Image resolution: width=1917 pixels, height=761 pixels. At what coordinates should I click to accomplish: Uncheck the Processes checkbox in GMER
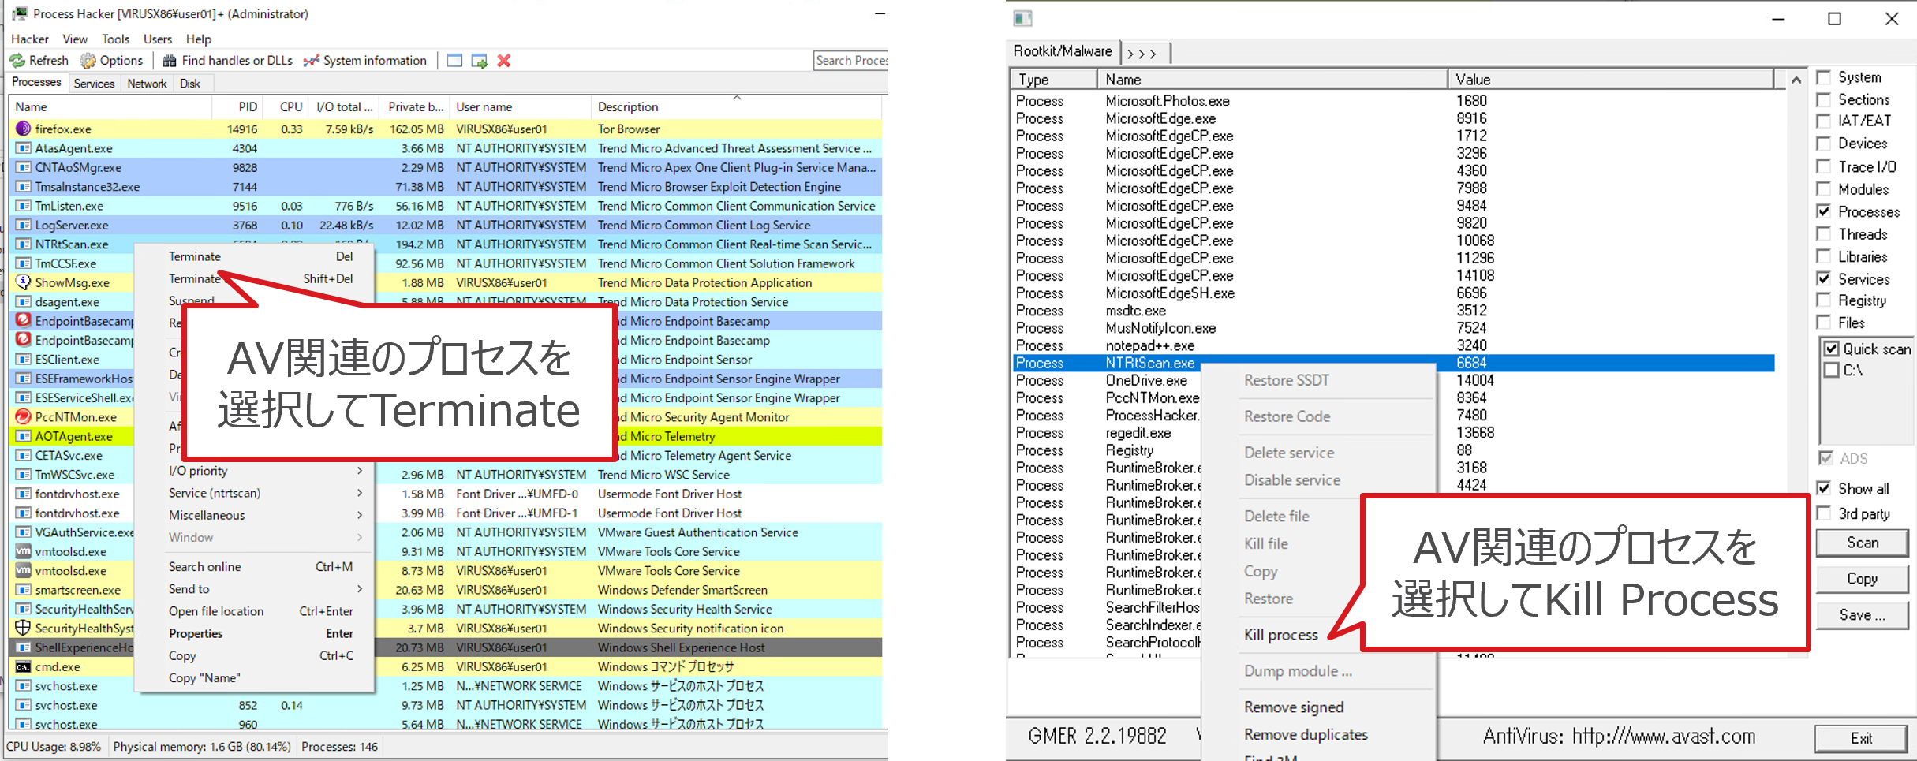tap(1823, 211)
